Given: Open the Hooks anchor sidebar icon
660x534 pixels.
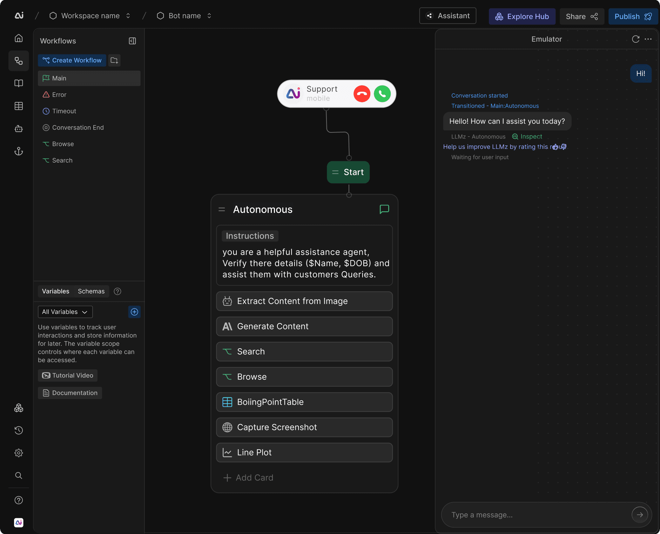Looking at the screenshot, I should (19, 151).
